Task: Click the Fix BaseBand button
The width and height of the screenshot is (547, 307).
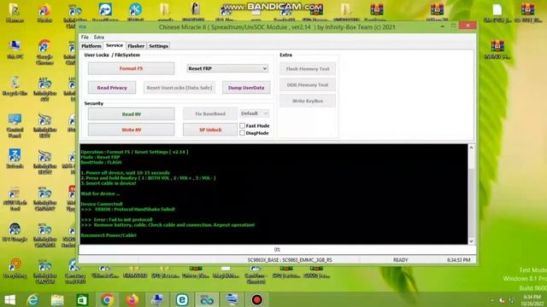Action: pyautogui.click(x=210, y=113)
